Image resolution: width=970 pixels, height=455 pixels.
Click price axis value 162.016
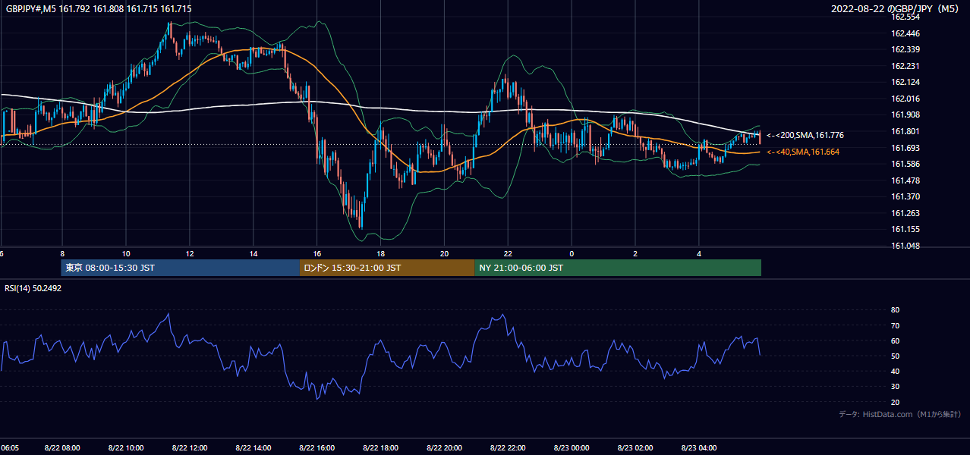905,99
